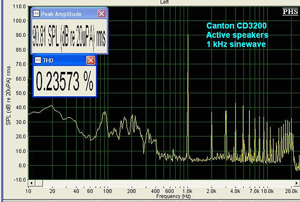The width and height of the screenshot is (300, 202).
Task: Click the horizontal scrollbar right arrow
Action: [x=297, y=183]
